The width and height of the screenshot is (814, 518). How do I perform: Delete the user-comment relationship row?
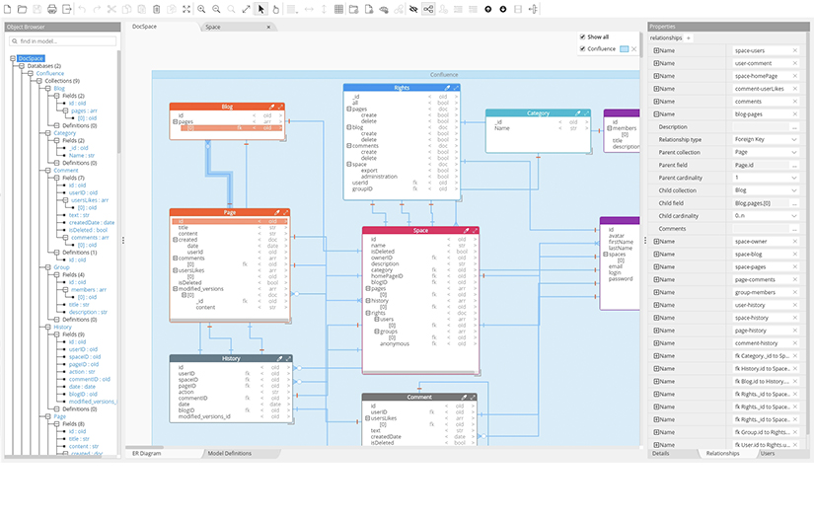[795, 63]
